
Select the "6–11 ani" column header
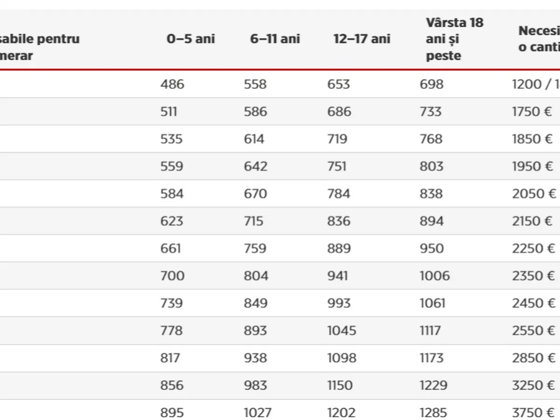(275, 39)
